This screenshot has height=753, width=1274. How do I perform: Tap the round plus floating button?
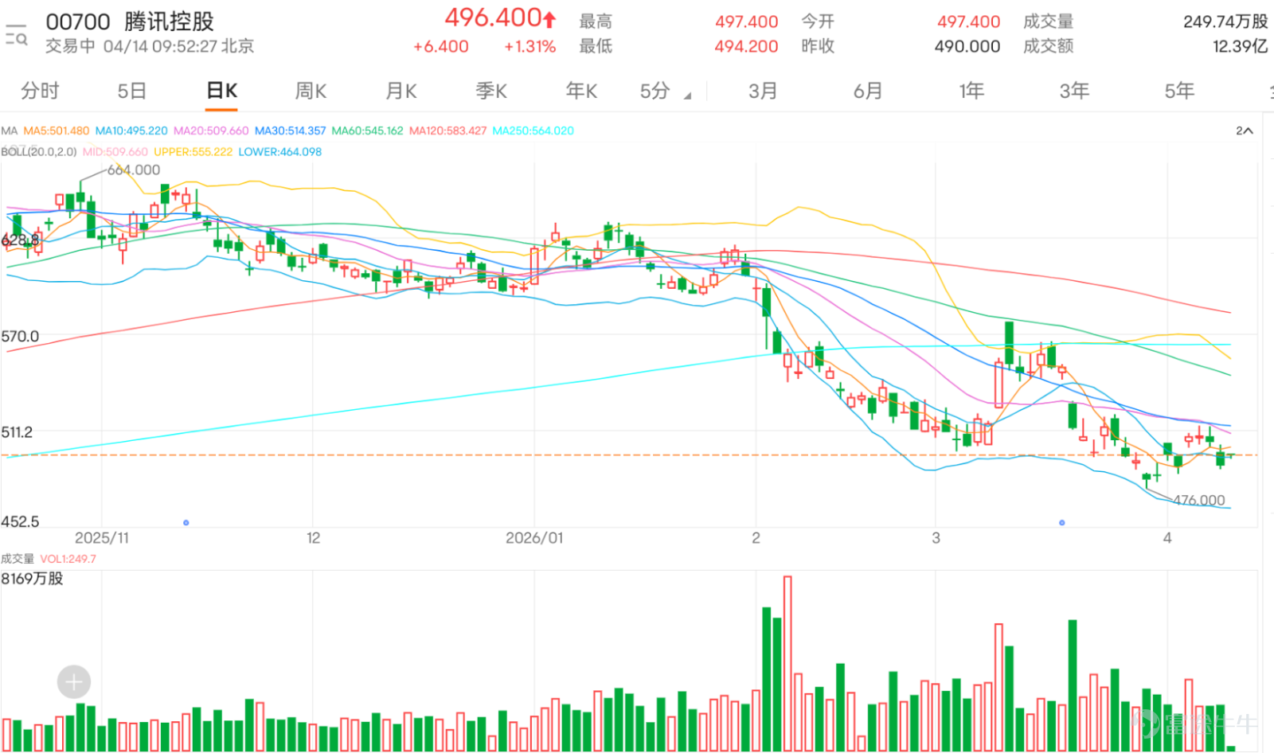(x=74, y=682)
